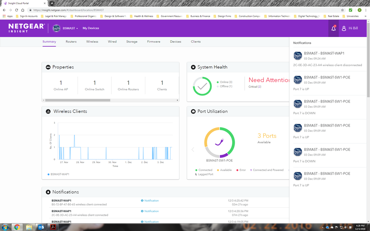Open Windows Start button

coord(5,227)
